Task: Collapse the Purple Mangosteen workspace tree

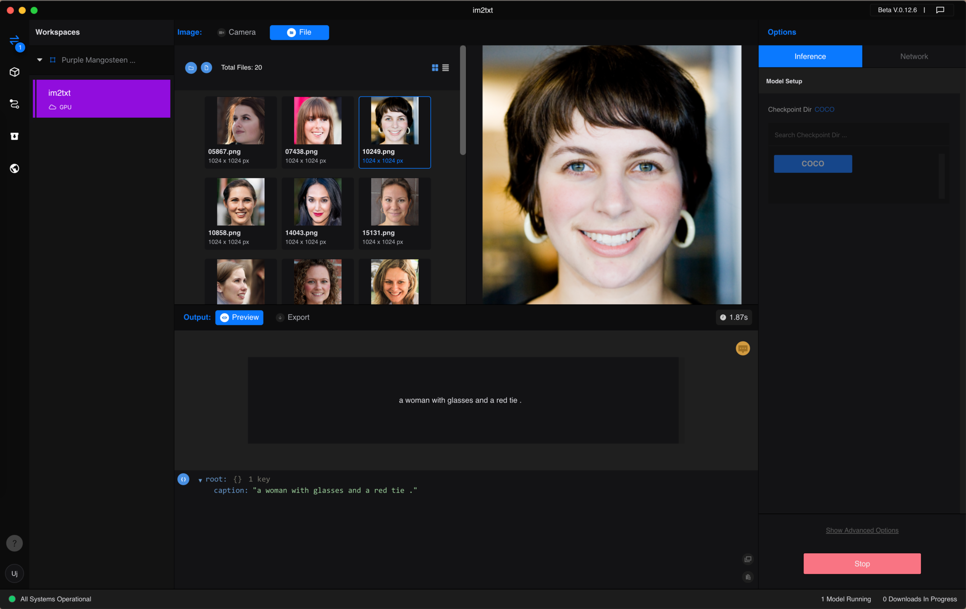Action: [x=40, y=60]
